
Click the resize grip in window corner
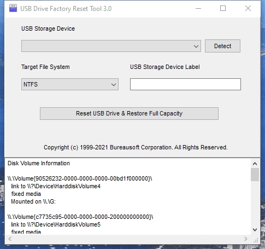[256, 240]
